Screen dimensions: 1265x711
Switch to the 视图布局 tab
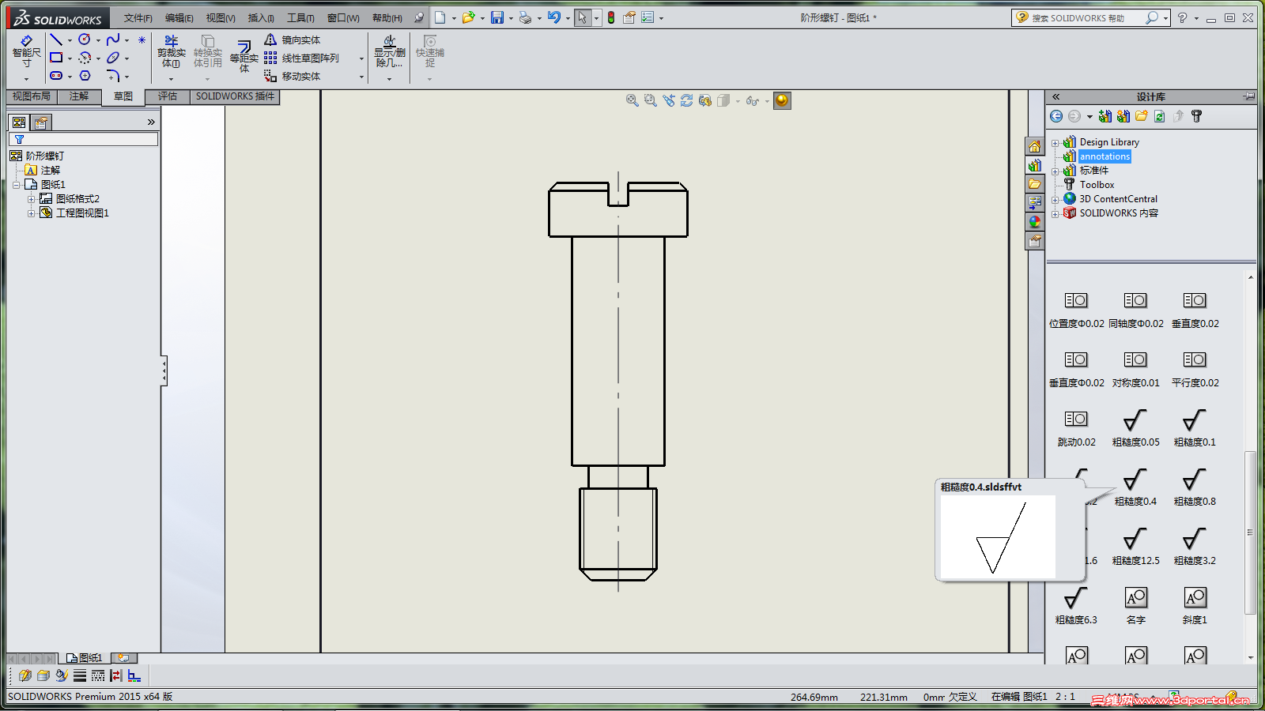32,96
